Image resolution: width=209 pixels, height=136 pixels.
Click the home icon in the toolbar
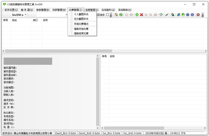(116, 15)
